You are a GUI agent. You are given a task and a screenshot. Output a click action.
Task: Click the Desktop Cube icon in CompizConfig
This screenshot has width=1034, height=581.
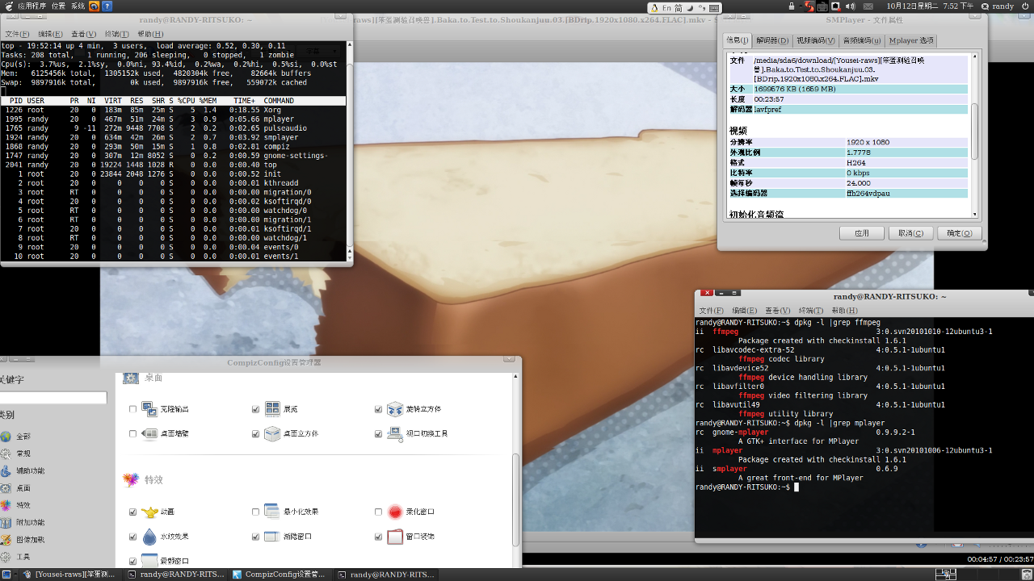tap(272, 433)
